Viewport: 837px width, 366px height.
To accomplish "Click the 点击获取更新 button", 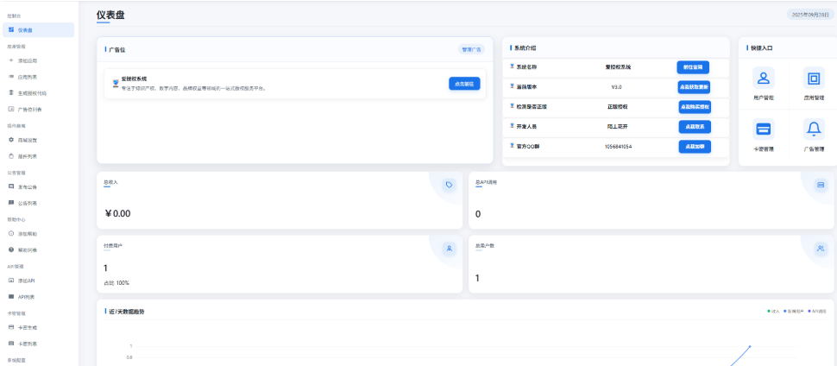I will (x=693, y=87).
